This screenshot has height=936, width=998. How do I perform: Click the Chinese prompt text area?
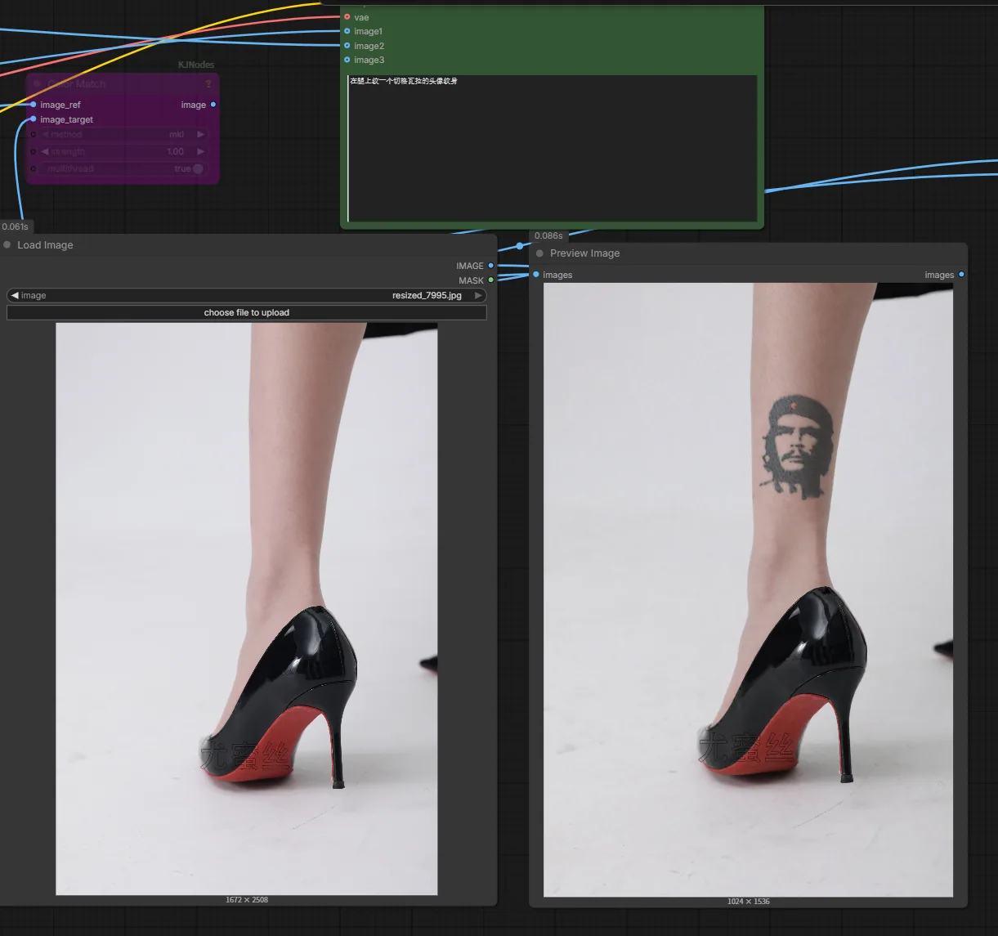click(553, 149)
